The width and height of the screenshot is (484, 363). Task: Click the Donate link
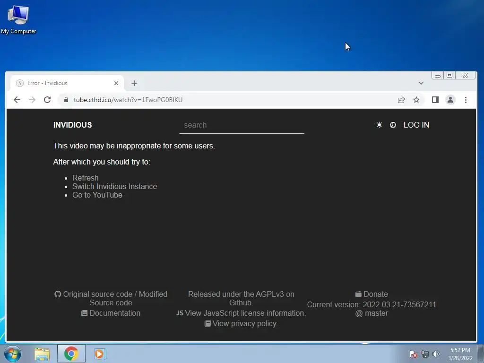(x=376, y=294)
